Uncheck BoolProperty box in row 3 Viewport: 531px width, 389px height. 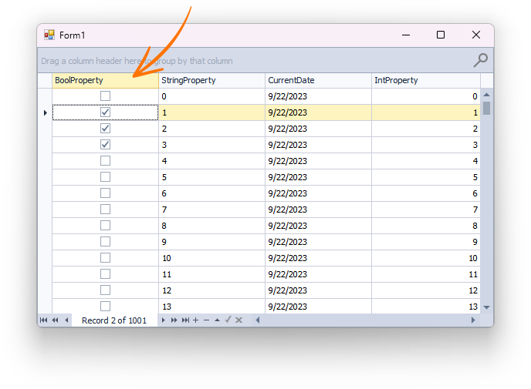(x=105, y=145)
